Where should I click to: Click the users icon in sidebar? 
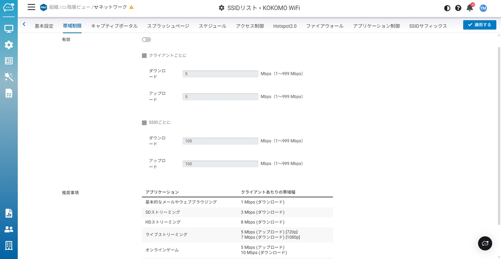(9, 229)
